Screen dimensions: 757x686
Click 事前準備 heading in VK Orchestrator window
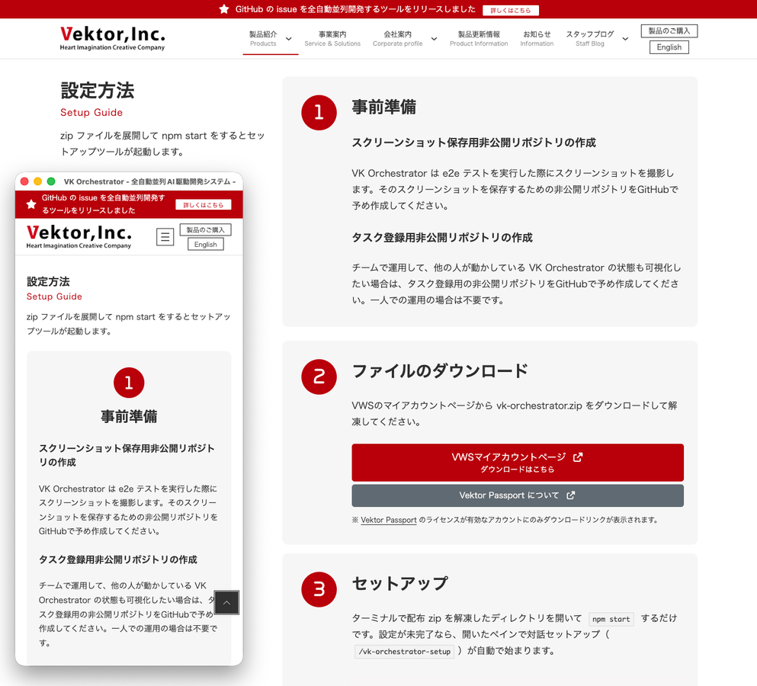click(129, 416)
